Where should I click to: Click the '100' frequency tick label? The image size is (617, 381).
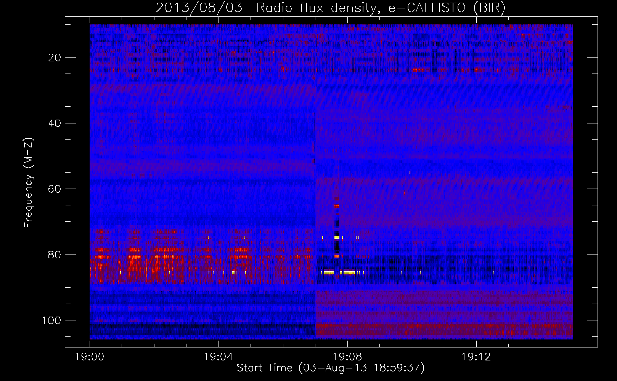52,320
